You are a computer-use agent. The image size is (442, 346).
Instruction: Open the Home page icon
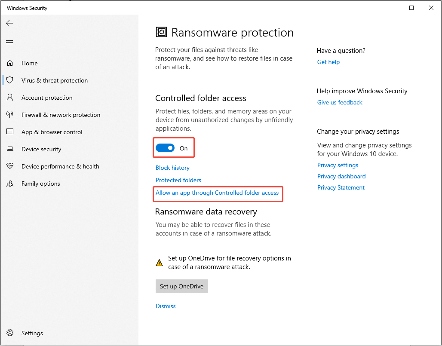point(10,63)
